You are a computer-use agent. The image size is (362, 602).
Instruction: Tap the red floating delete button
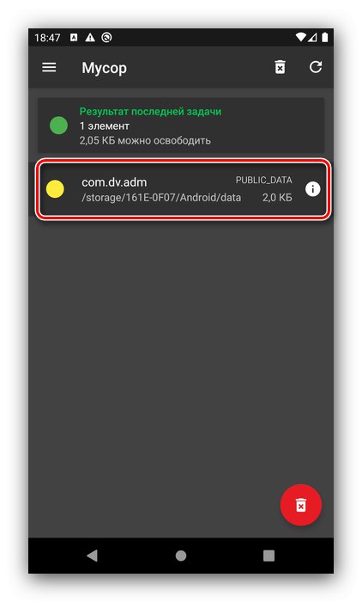click(x=301, y=505)
